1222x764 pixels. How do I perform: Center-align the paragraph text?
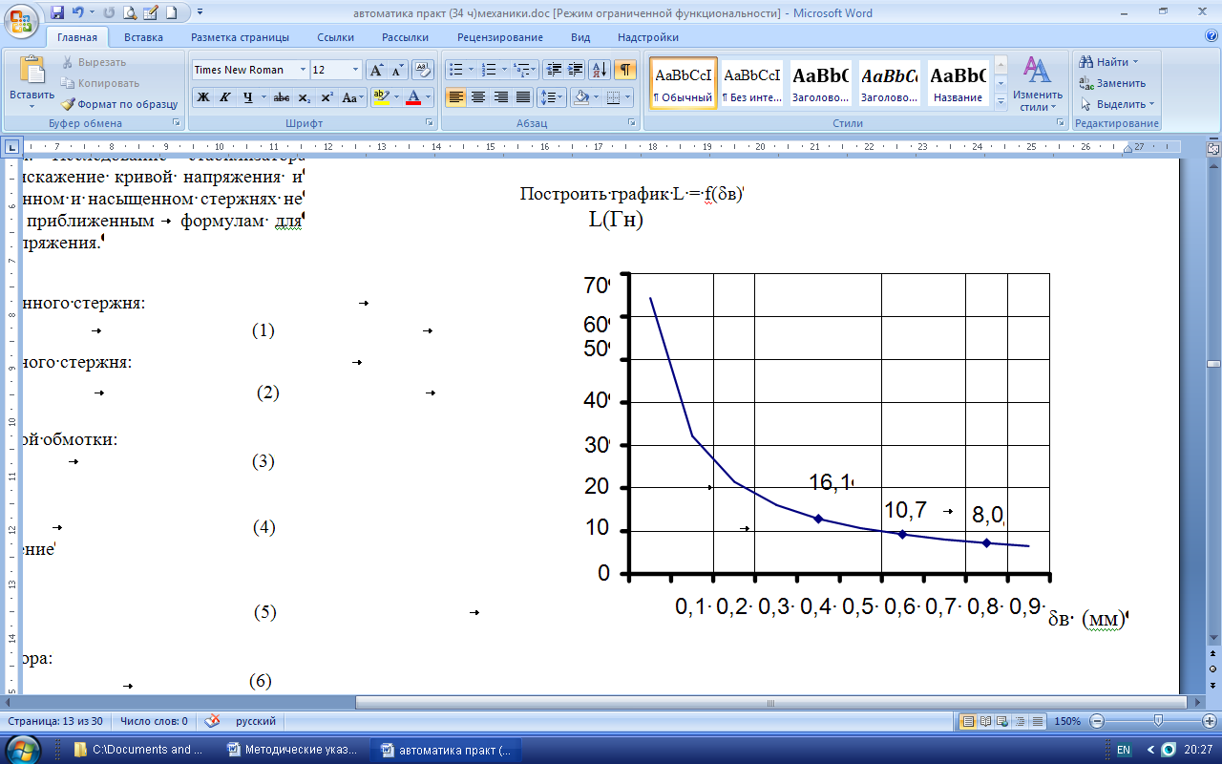pyautogui.click(x=478, y=97)
